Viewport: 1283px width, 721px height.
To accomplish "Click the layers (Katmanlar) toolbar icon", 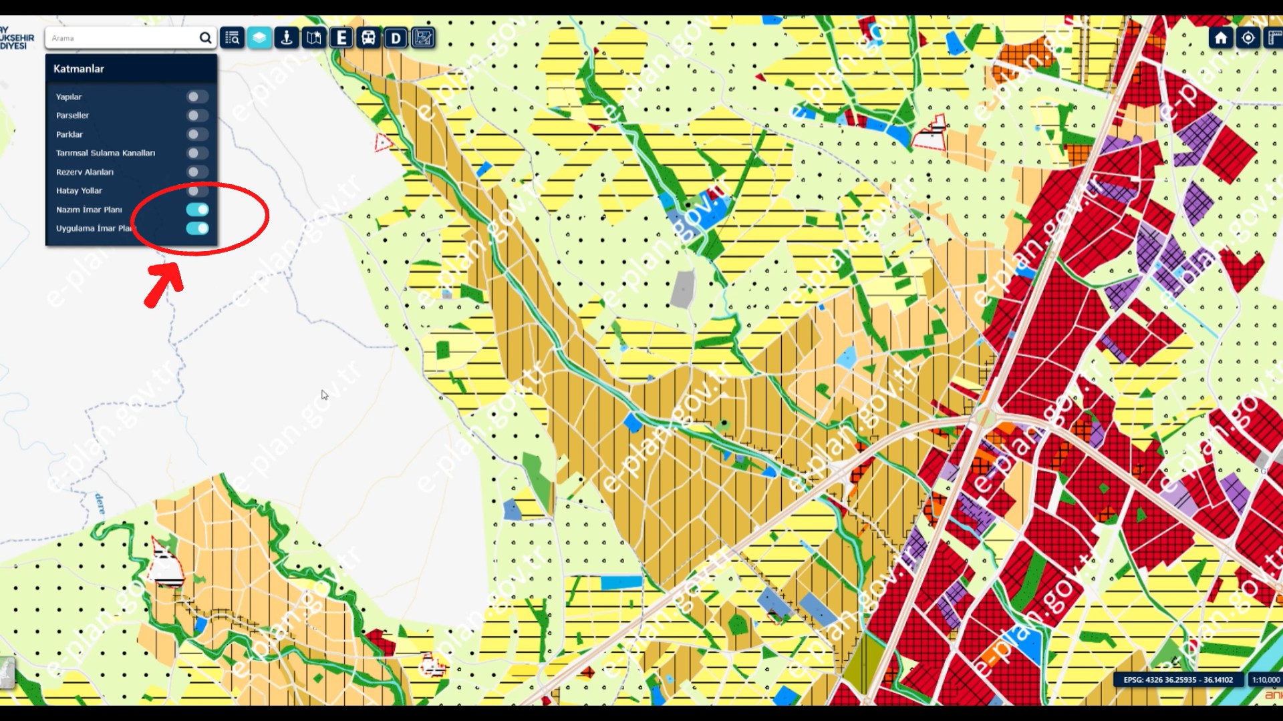I will tap(259, 38).
